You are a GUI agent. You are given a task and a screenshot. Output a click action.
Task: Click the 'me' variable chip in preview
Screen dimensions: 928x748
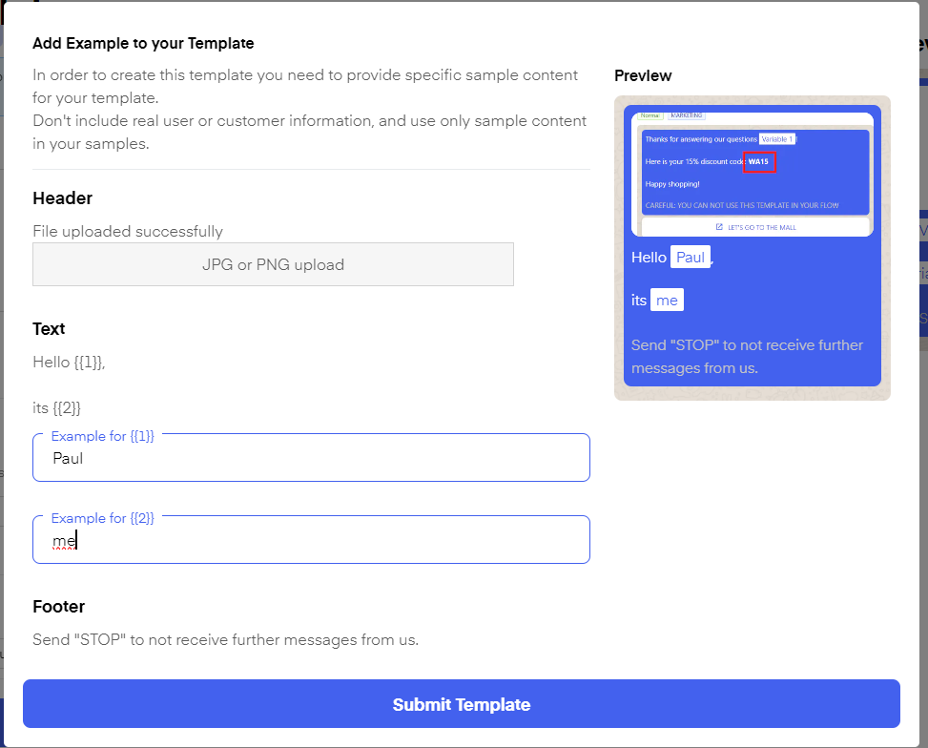(667, 301)
